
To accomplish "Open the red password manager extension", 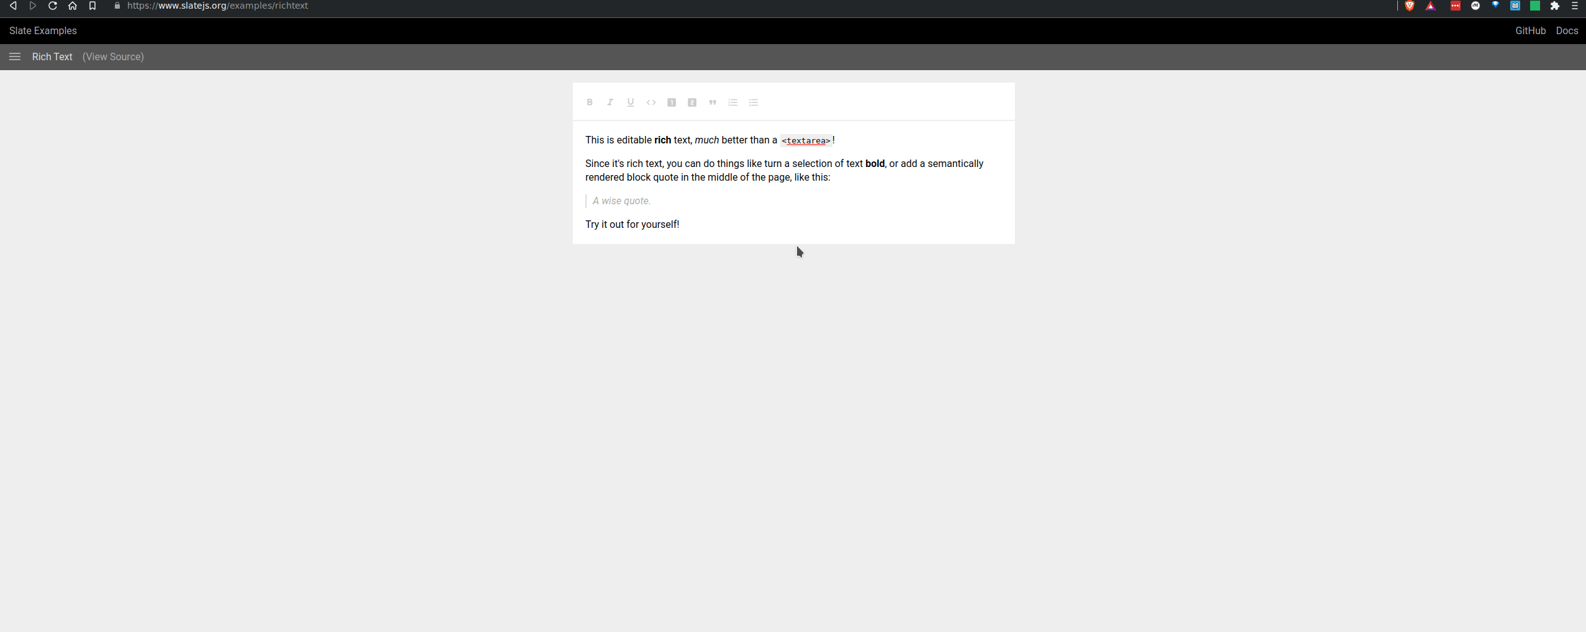I will [x=1456, y=6].
